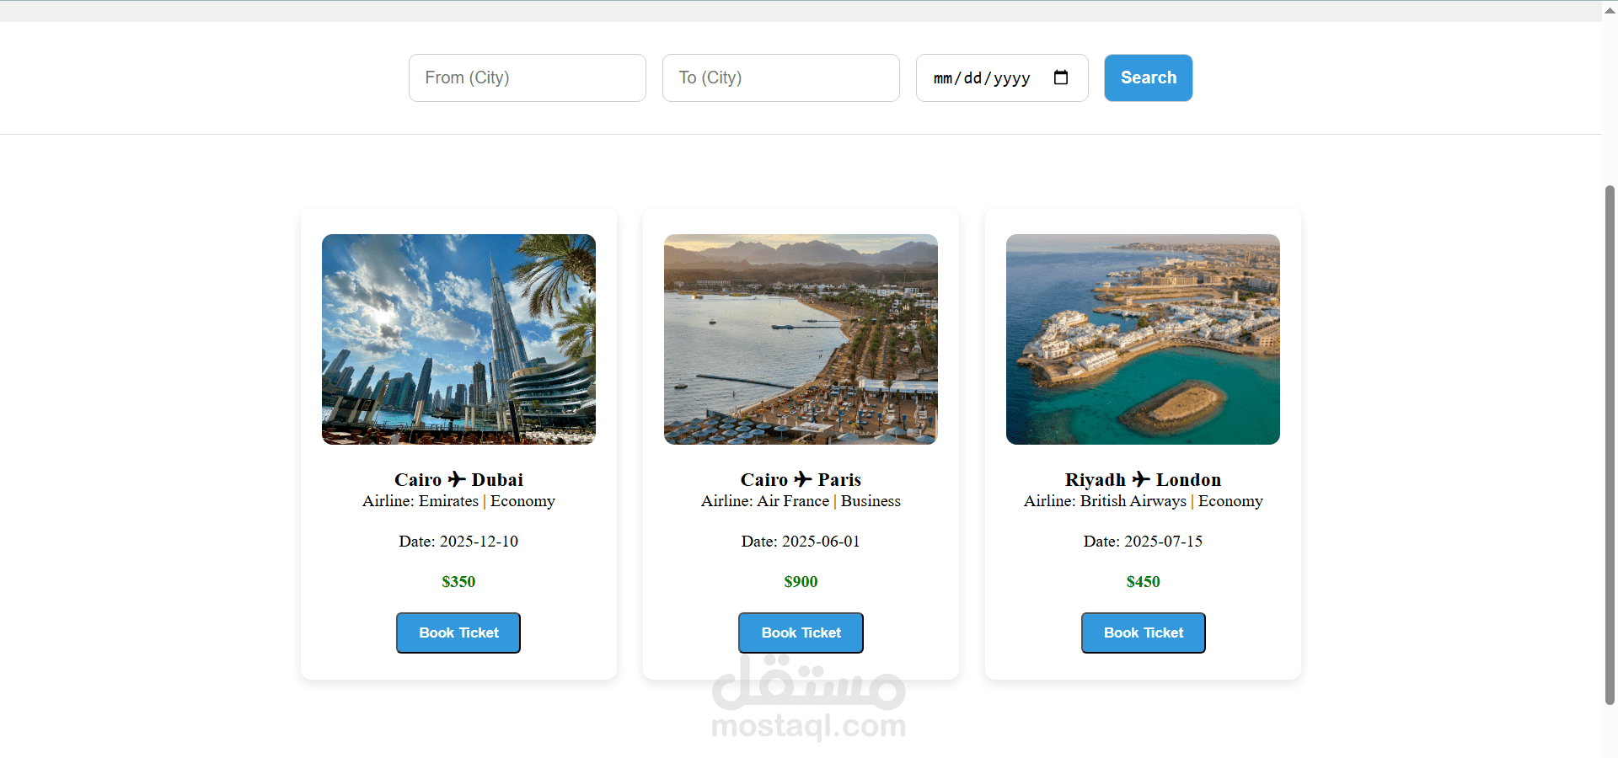
Task: Click the plane icon between Cairo and Paris
Action: click(x=803, y=479)
